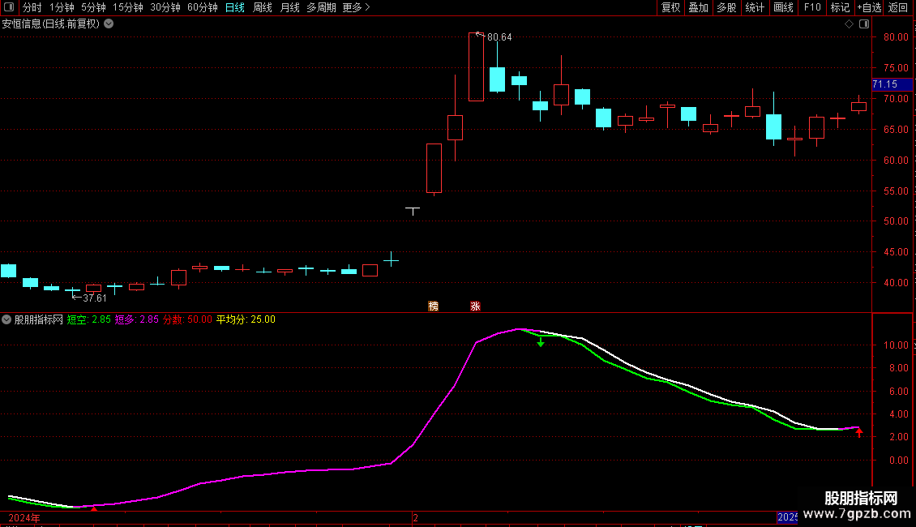Open the 多股 multi-stock view
The height and width of the screenshot is (527, 916).
[727, 7]
